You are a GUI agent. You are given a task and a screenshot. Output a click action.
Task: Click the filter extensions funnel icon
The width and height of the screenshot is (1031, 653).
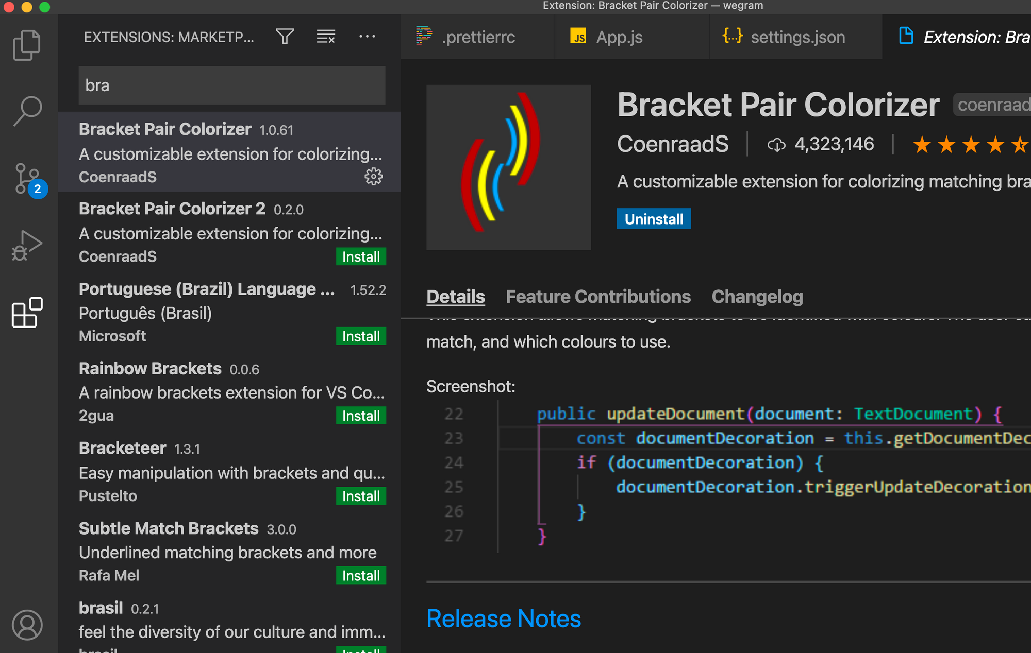click(x=285, y=37)
